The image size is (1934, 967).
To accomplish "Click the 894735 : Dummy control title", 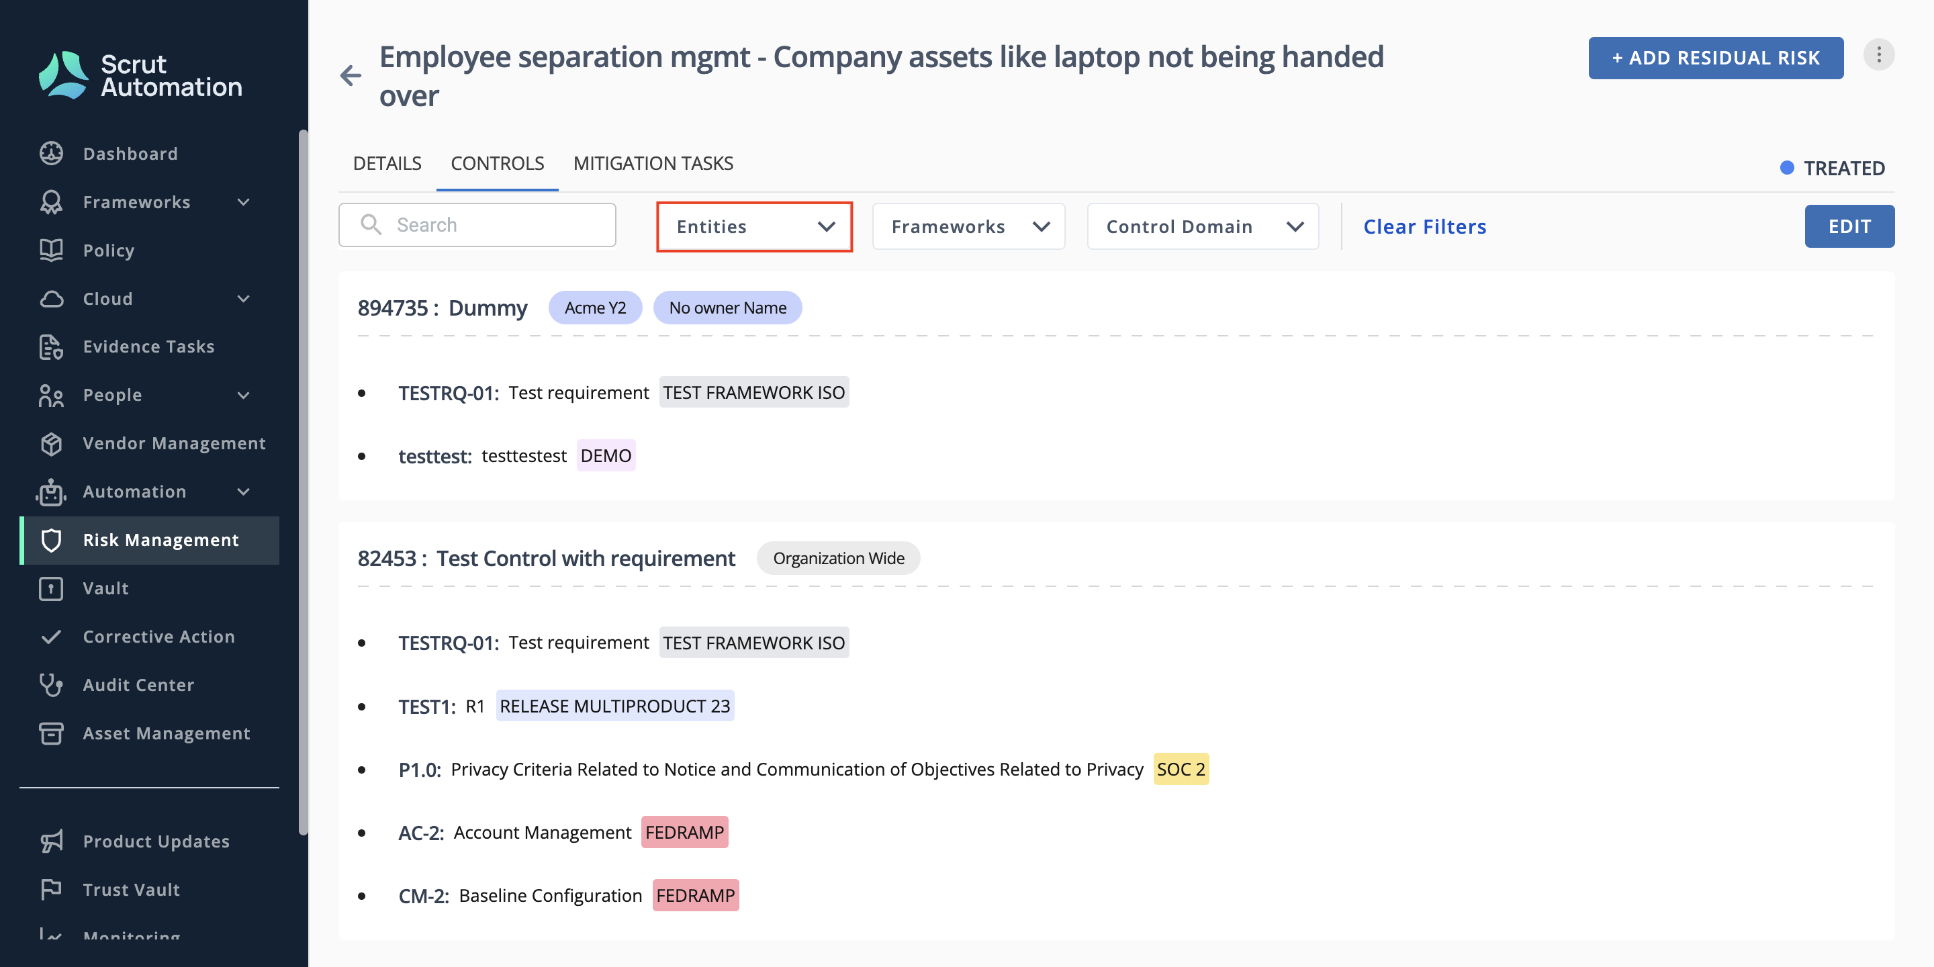I will pyautogui.click(x=443, y=308).
